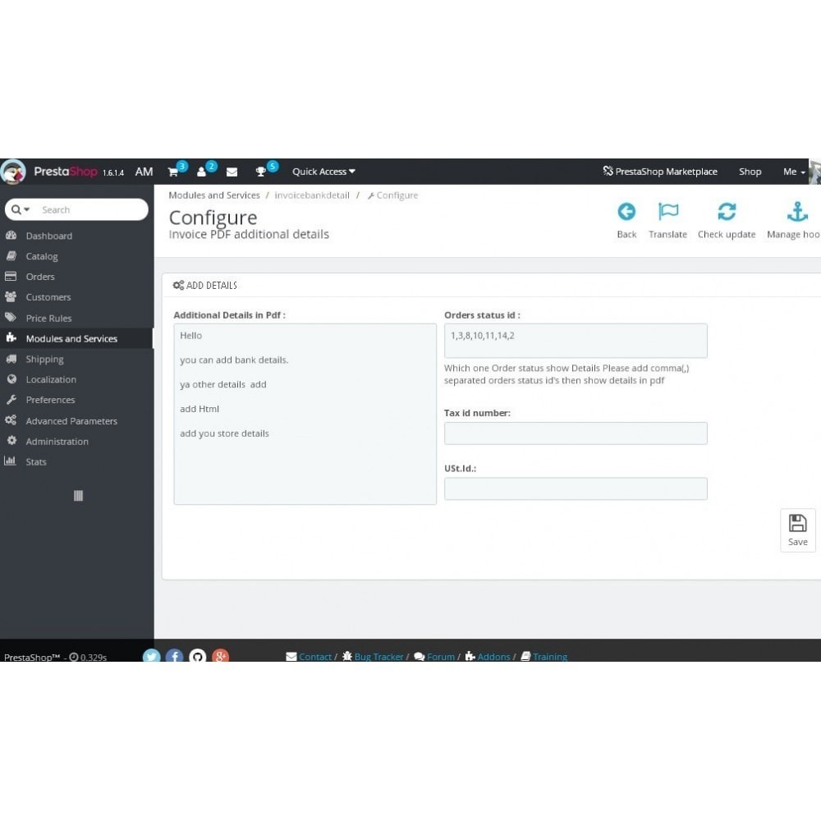Click the Manage hooks anchor icon

point(797,212)
